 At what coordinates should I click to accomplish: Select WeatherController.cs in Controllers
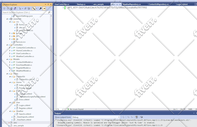25,56
